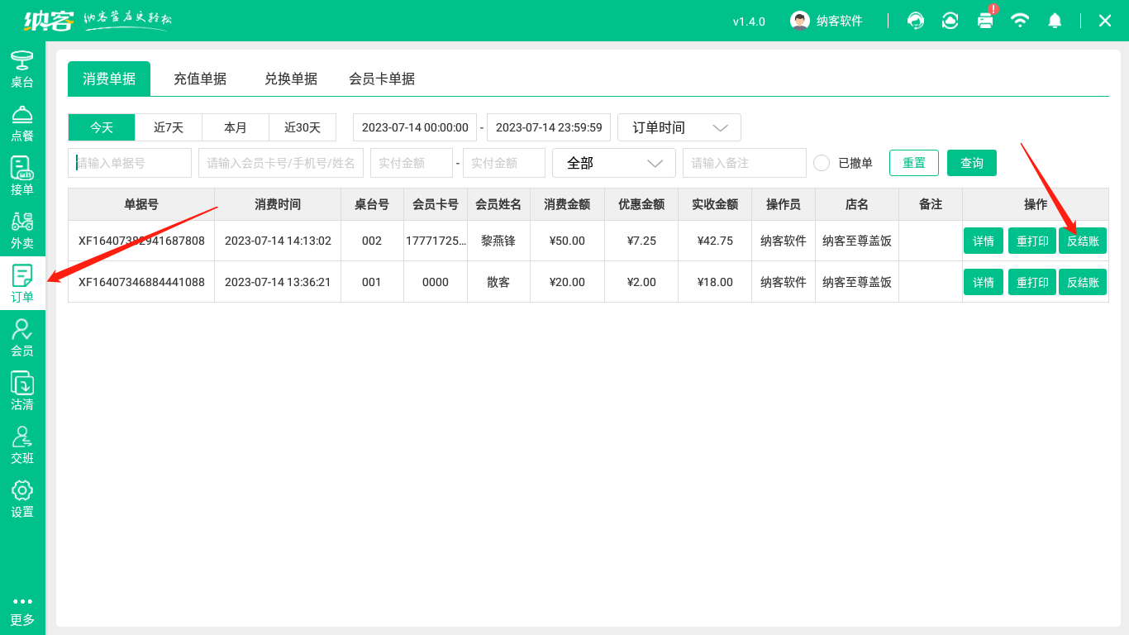Switch to the 充值单据 tab
Screen dimensions: 1129x635
pos(200,79)
